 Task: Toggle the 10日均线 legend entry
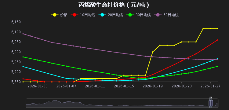[x=83, y=15]
